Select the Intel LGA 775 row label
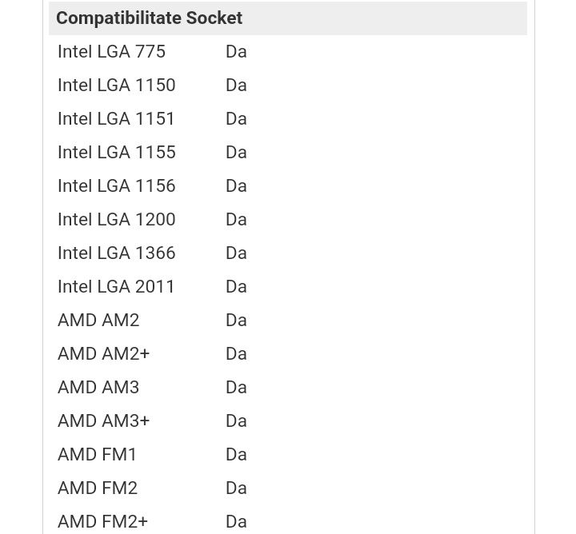 coord(111,51)
